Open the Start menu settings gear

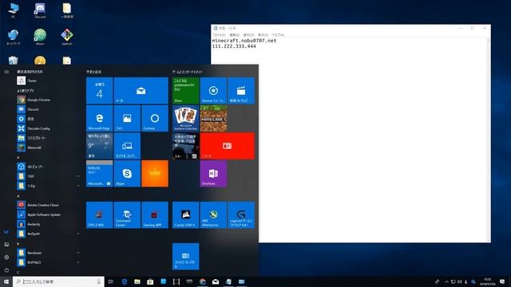6,257
